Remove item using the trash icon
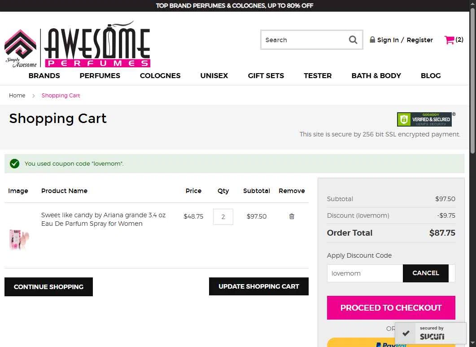Screen dimensions: 476x347 click(292, 216)
